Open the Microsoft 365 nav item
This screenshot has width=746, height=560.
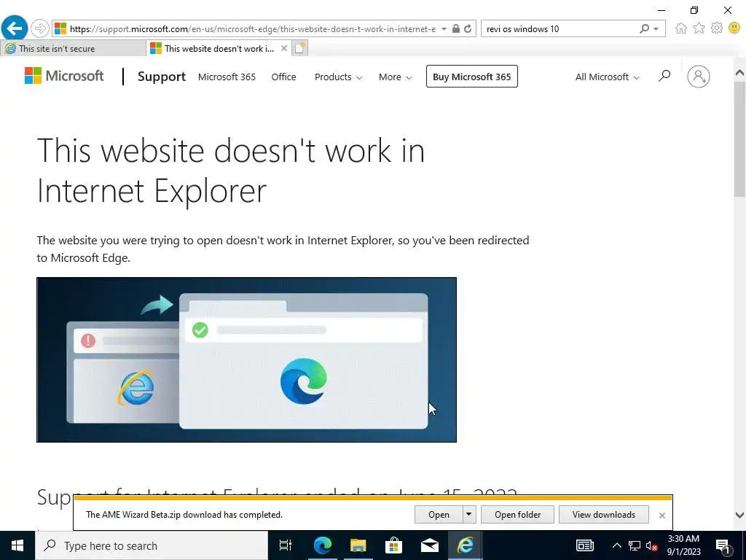tap(227, 77)
